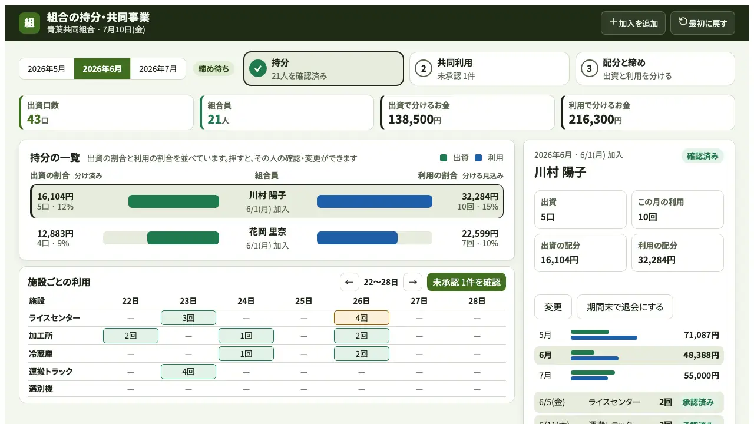Select the 7月 history row showing 55,000円
Screen dimensions: 754x424
[629, 375]
